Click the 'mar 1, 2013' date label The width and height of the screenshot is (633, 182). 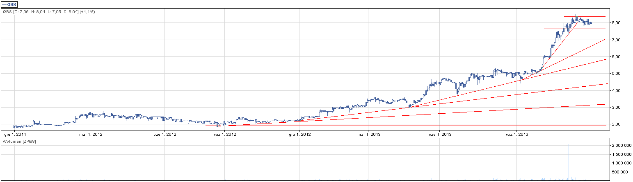368,134
